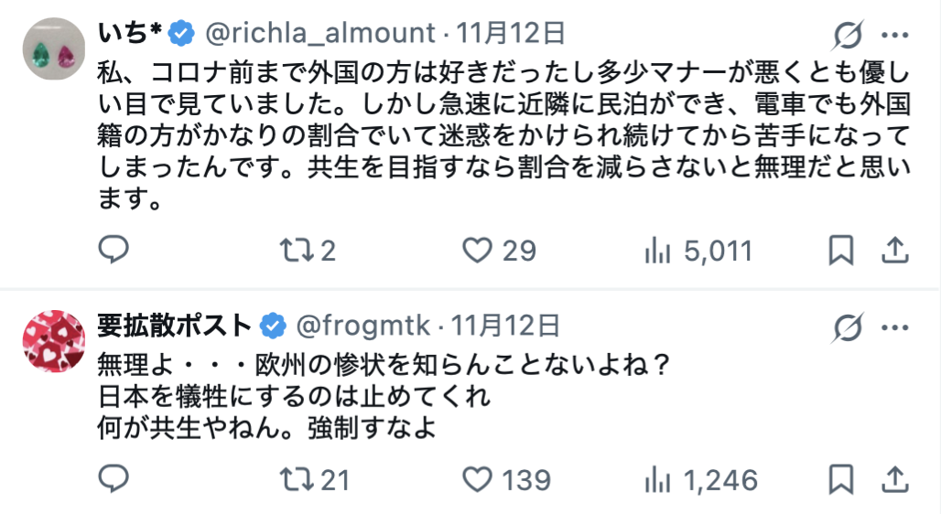This screenshot has height=514, width=941.
Task: Open Grok icon on 要拡散ポスト post
Action: 848,327
